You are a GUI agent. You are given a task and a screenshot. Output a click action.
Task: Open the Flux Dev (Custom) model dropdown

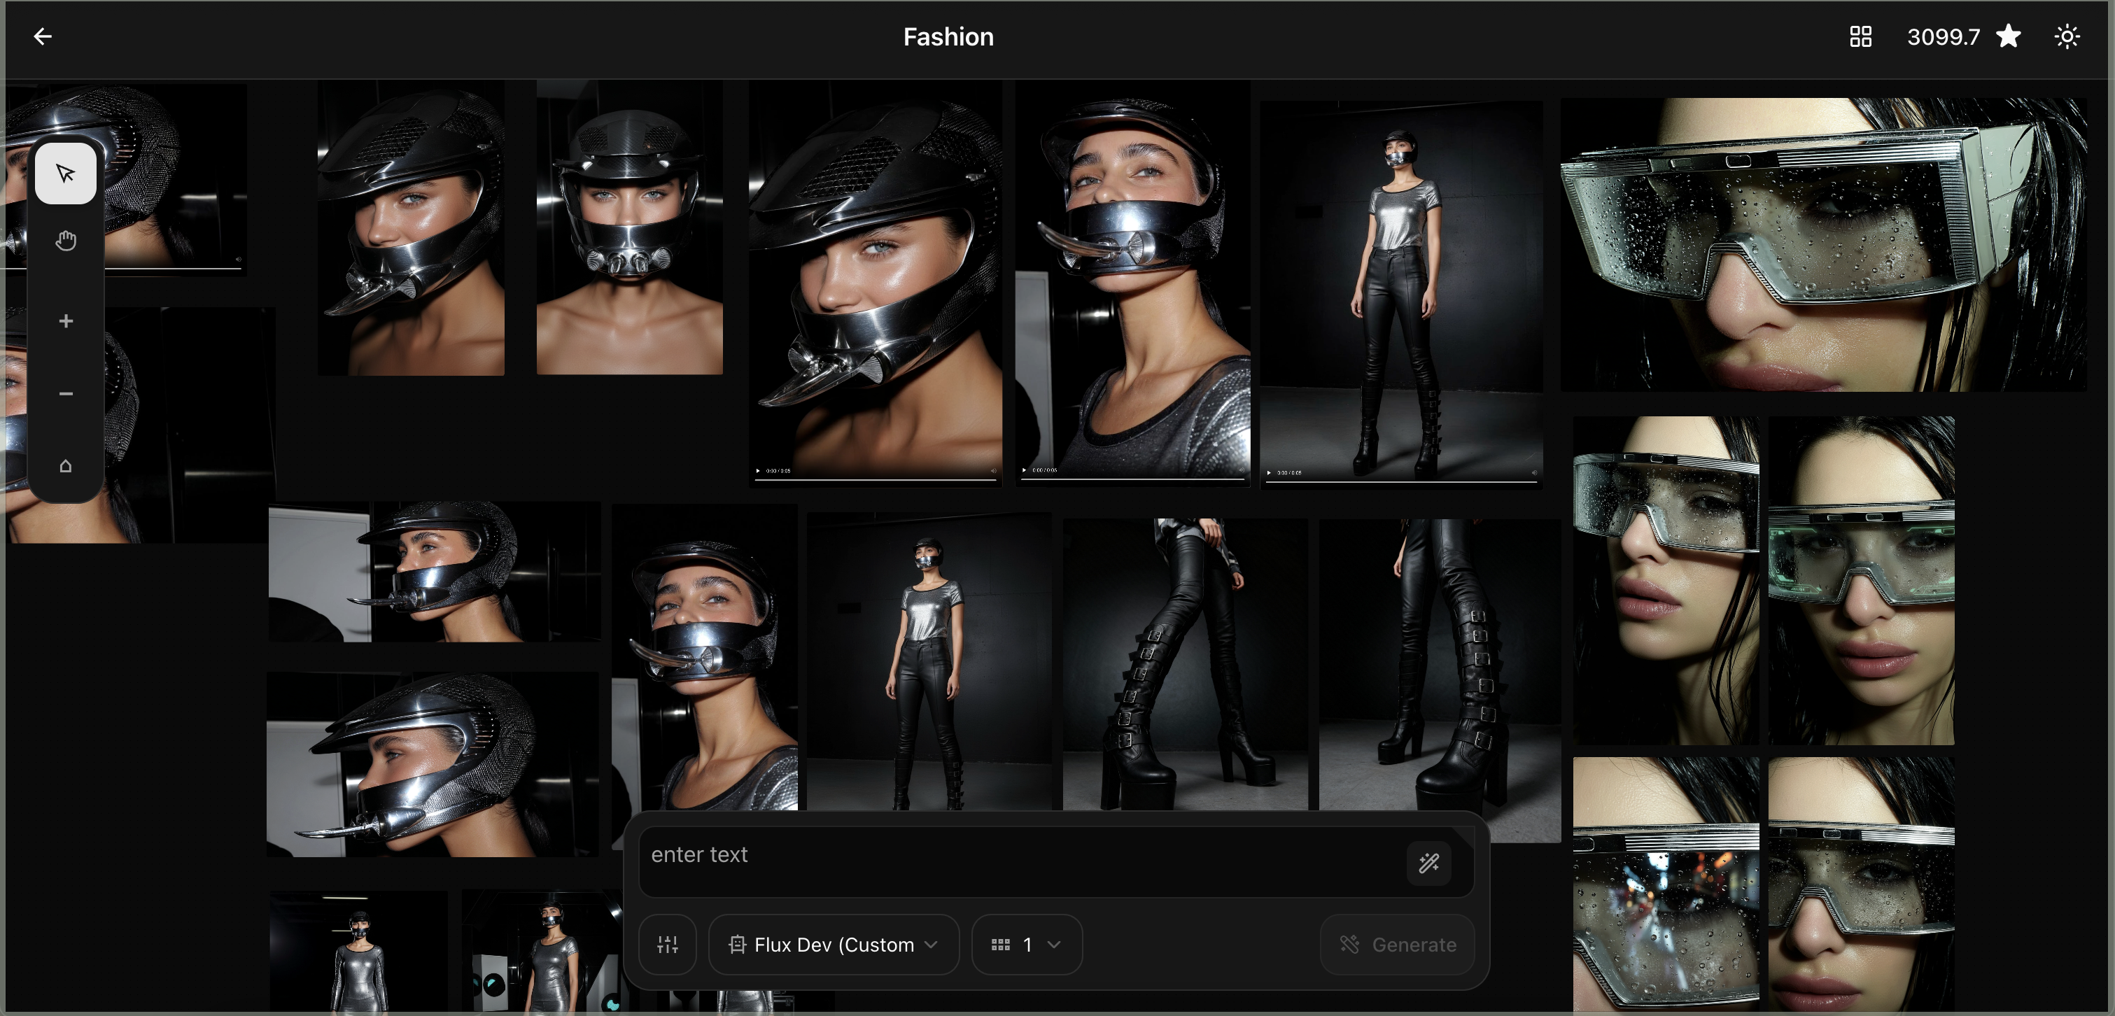[834, 945]
